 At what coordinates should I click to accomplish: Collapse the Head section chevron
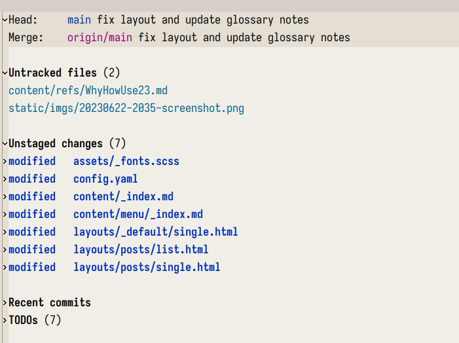click(x=5, y=20)
